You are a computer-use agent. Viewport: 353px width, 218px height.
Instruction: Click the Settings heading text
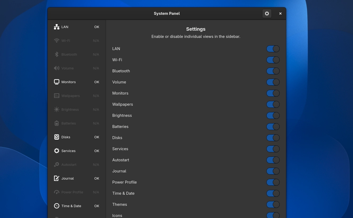click(196, 29)
